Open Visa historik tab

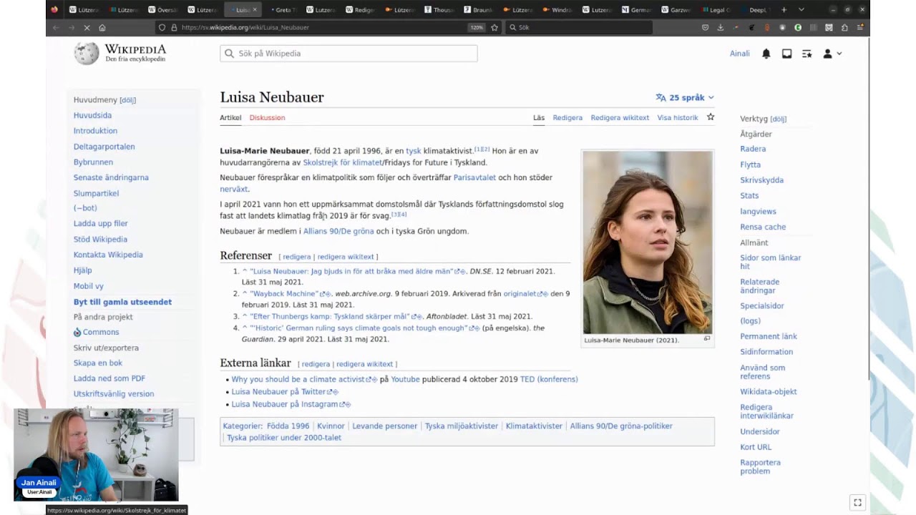pos(678,117)
